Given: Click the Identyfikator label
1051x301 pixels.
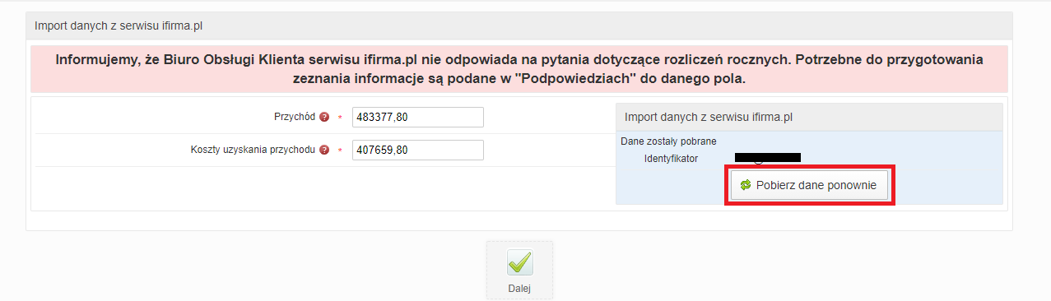Looking at the screenshot, I should (x=671, y=158).
